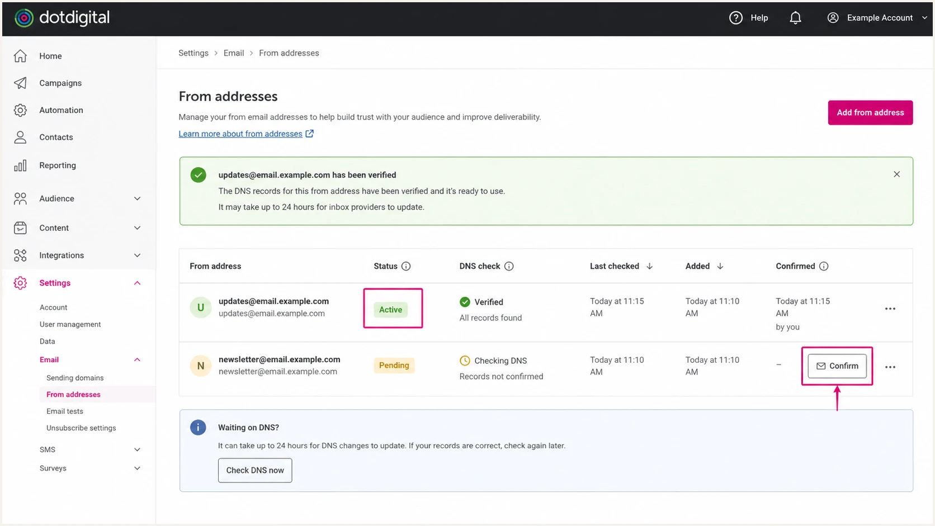The height and width of the screenshot is (526, 935).
Task: Click the Status column info icon
Action: click(x=406, y=266)
